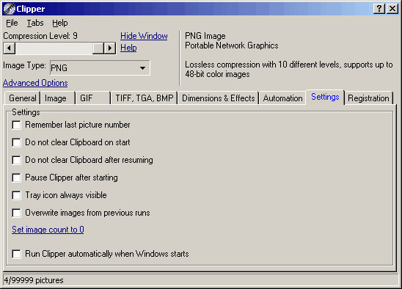Screen dimensions: 402x289
Task: Click the Portable Network Graphics text
Action: [232, 45]
